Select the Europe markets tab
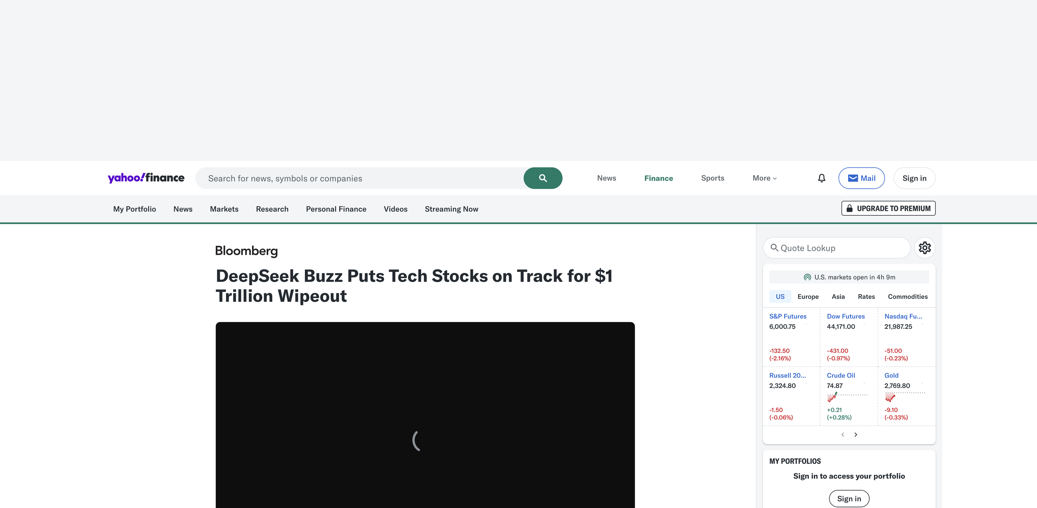This screenshot has width=1037, height=508. (x=808, y=296)
